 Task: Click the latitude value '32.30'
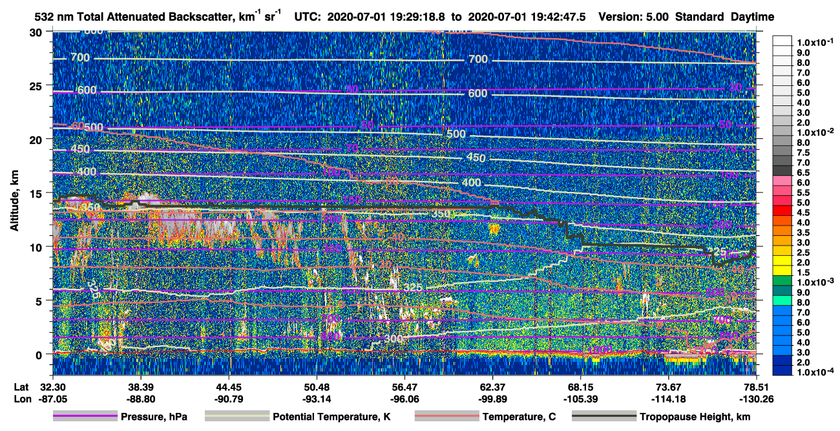(x=52, y=387)
